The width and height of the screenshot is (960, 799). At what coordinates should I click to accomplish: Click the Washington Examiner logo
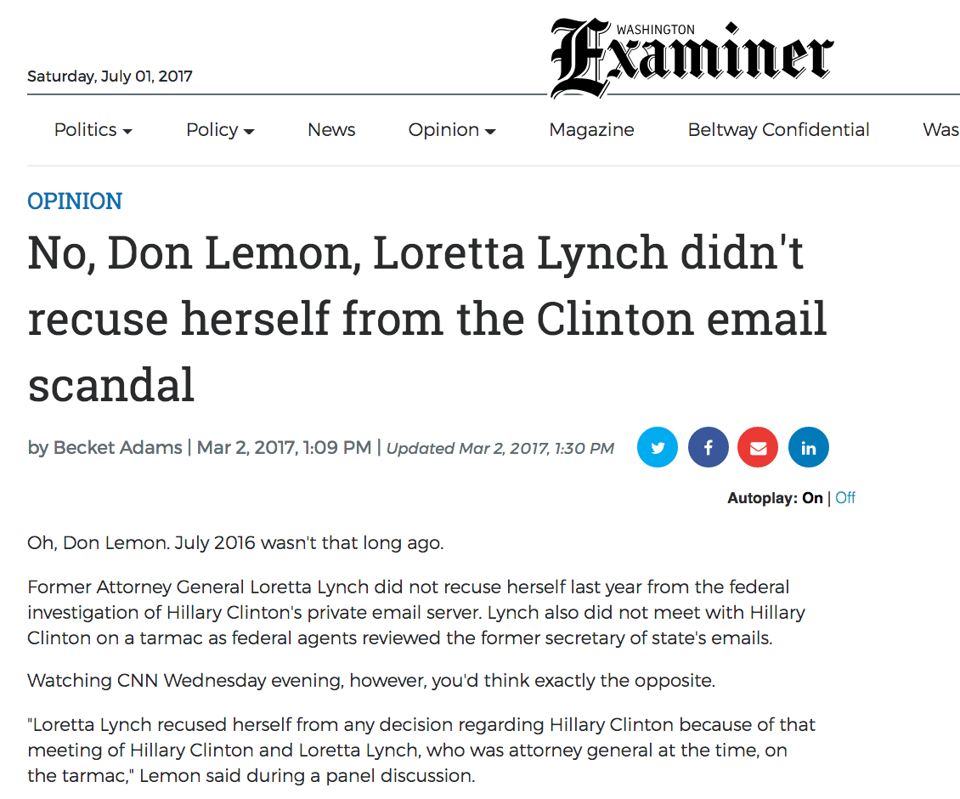pyautogui.click(x=692, y=58)
